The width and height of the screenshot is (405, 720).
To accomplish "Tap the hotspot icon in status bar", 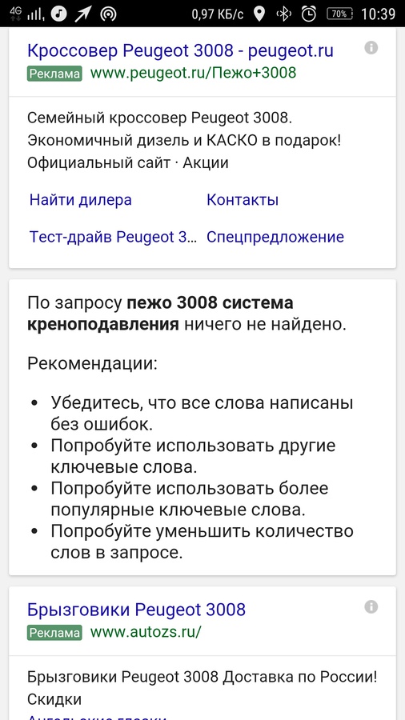I will tap(108, 14).
